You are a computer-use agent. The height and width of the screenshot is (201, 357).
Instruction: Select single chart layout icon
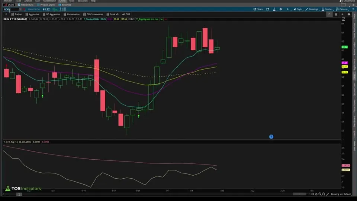(329, 15)
